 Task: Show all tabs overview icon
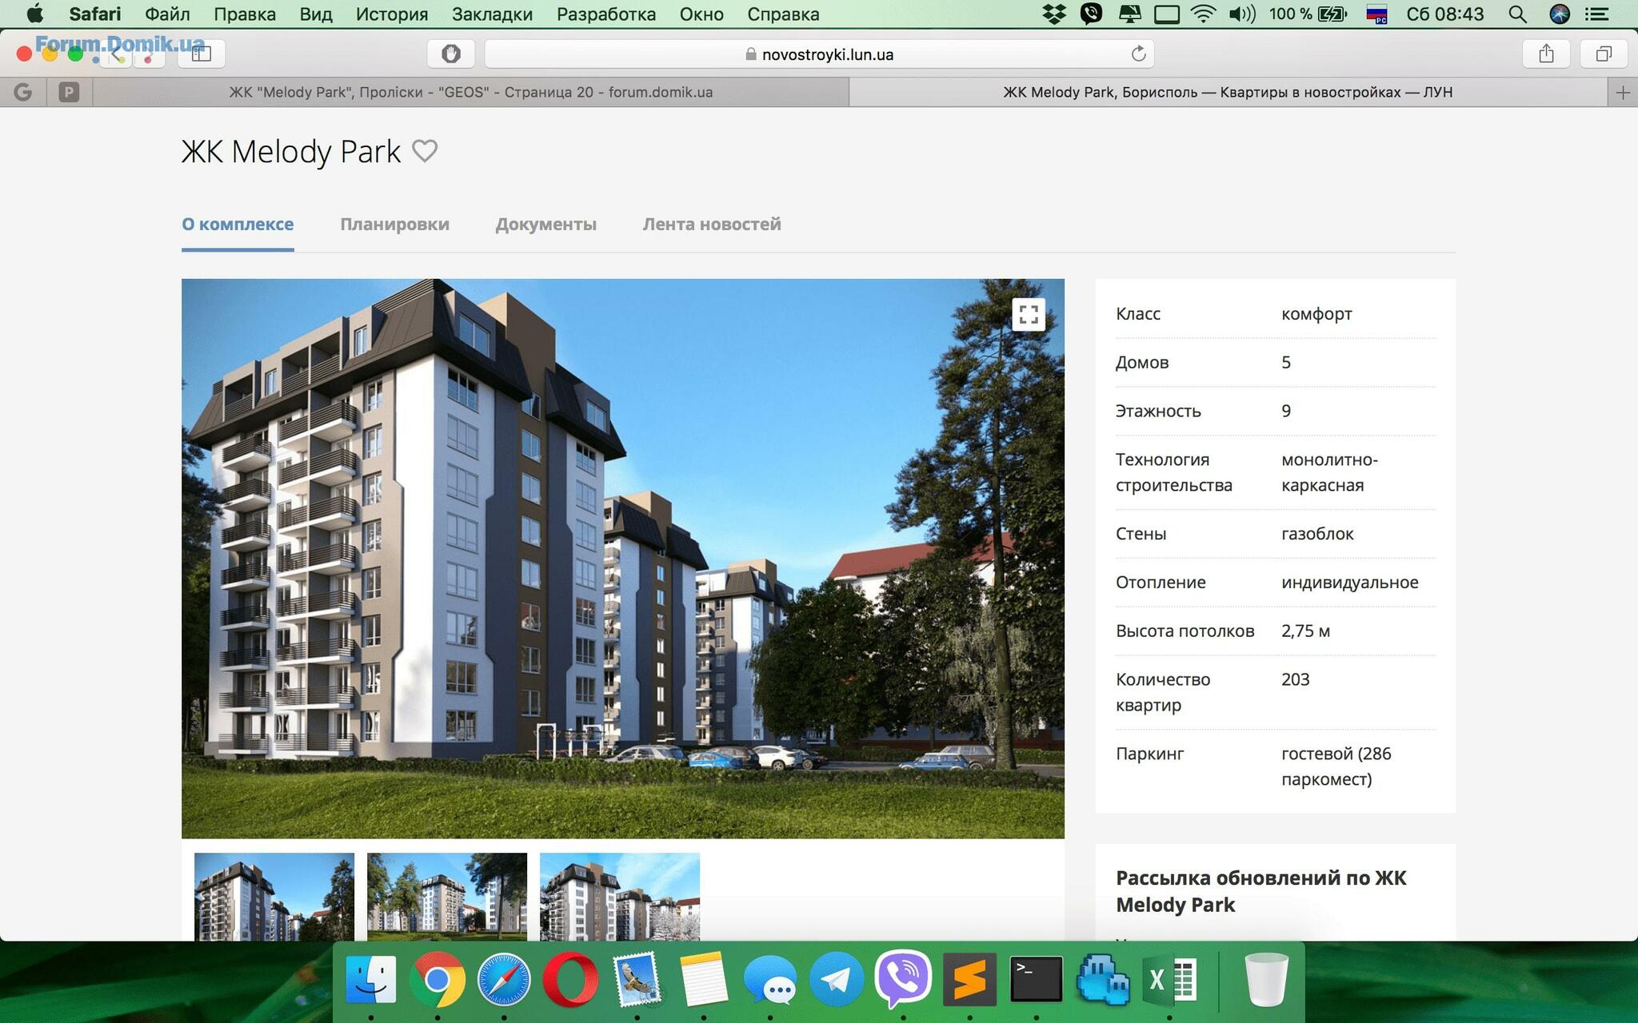[1604, 54]
